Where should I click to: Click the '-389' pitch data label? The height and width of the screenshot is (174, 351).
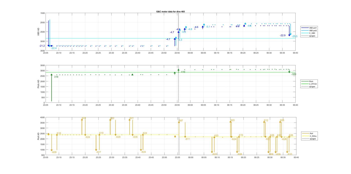294,74
